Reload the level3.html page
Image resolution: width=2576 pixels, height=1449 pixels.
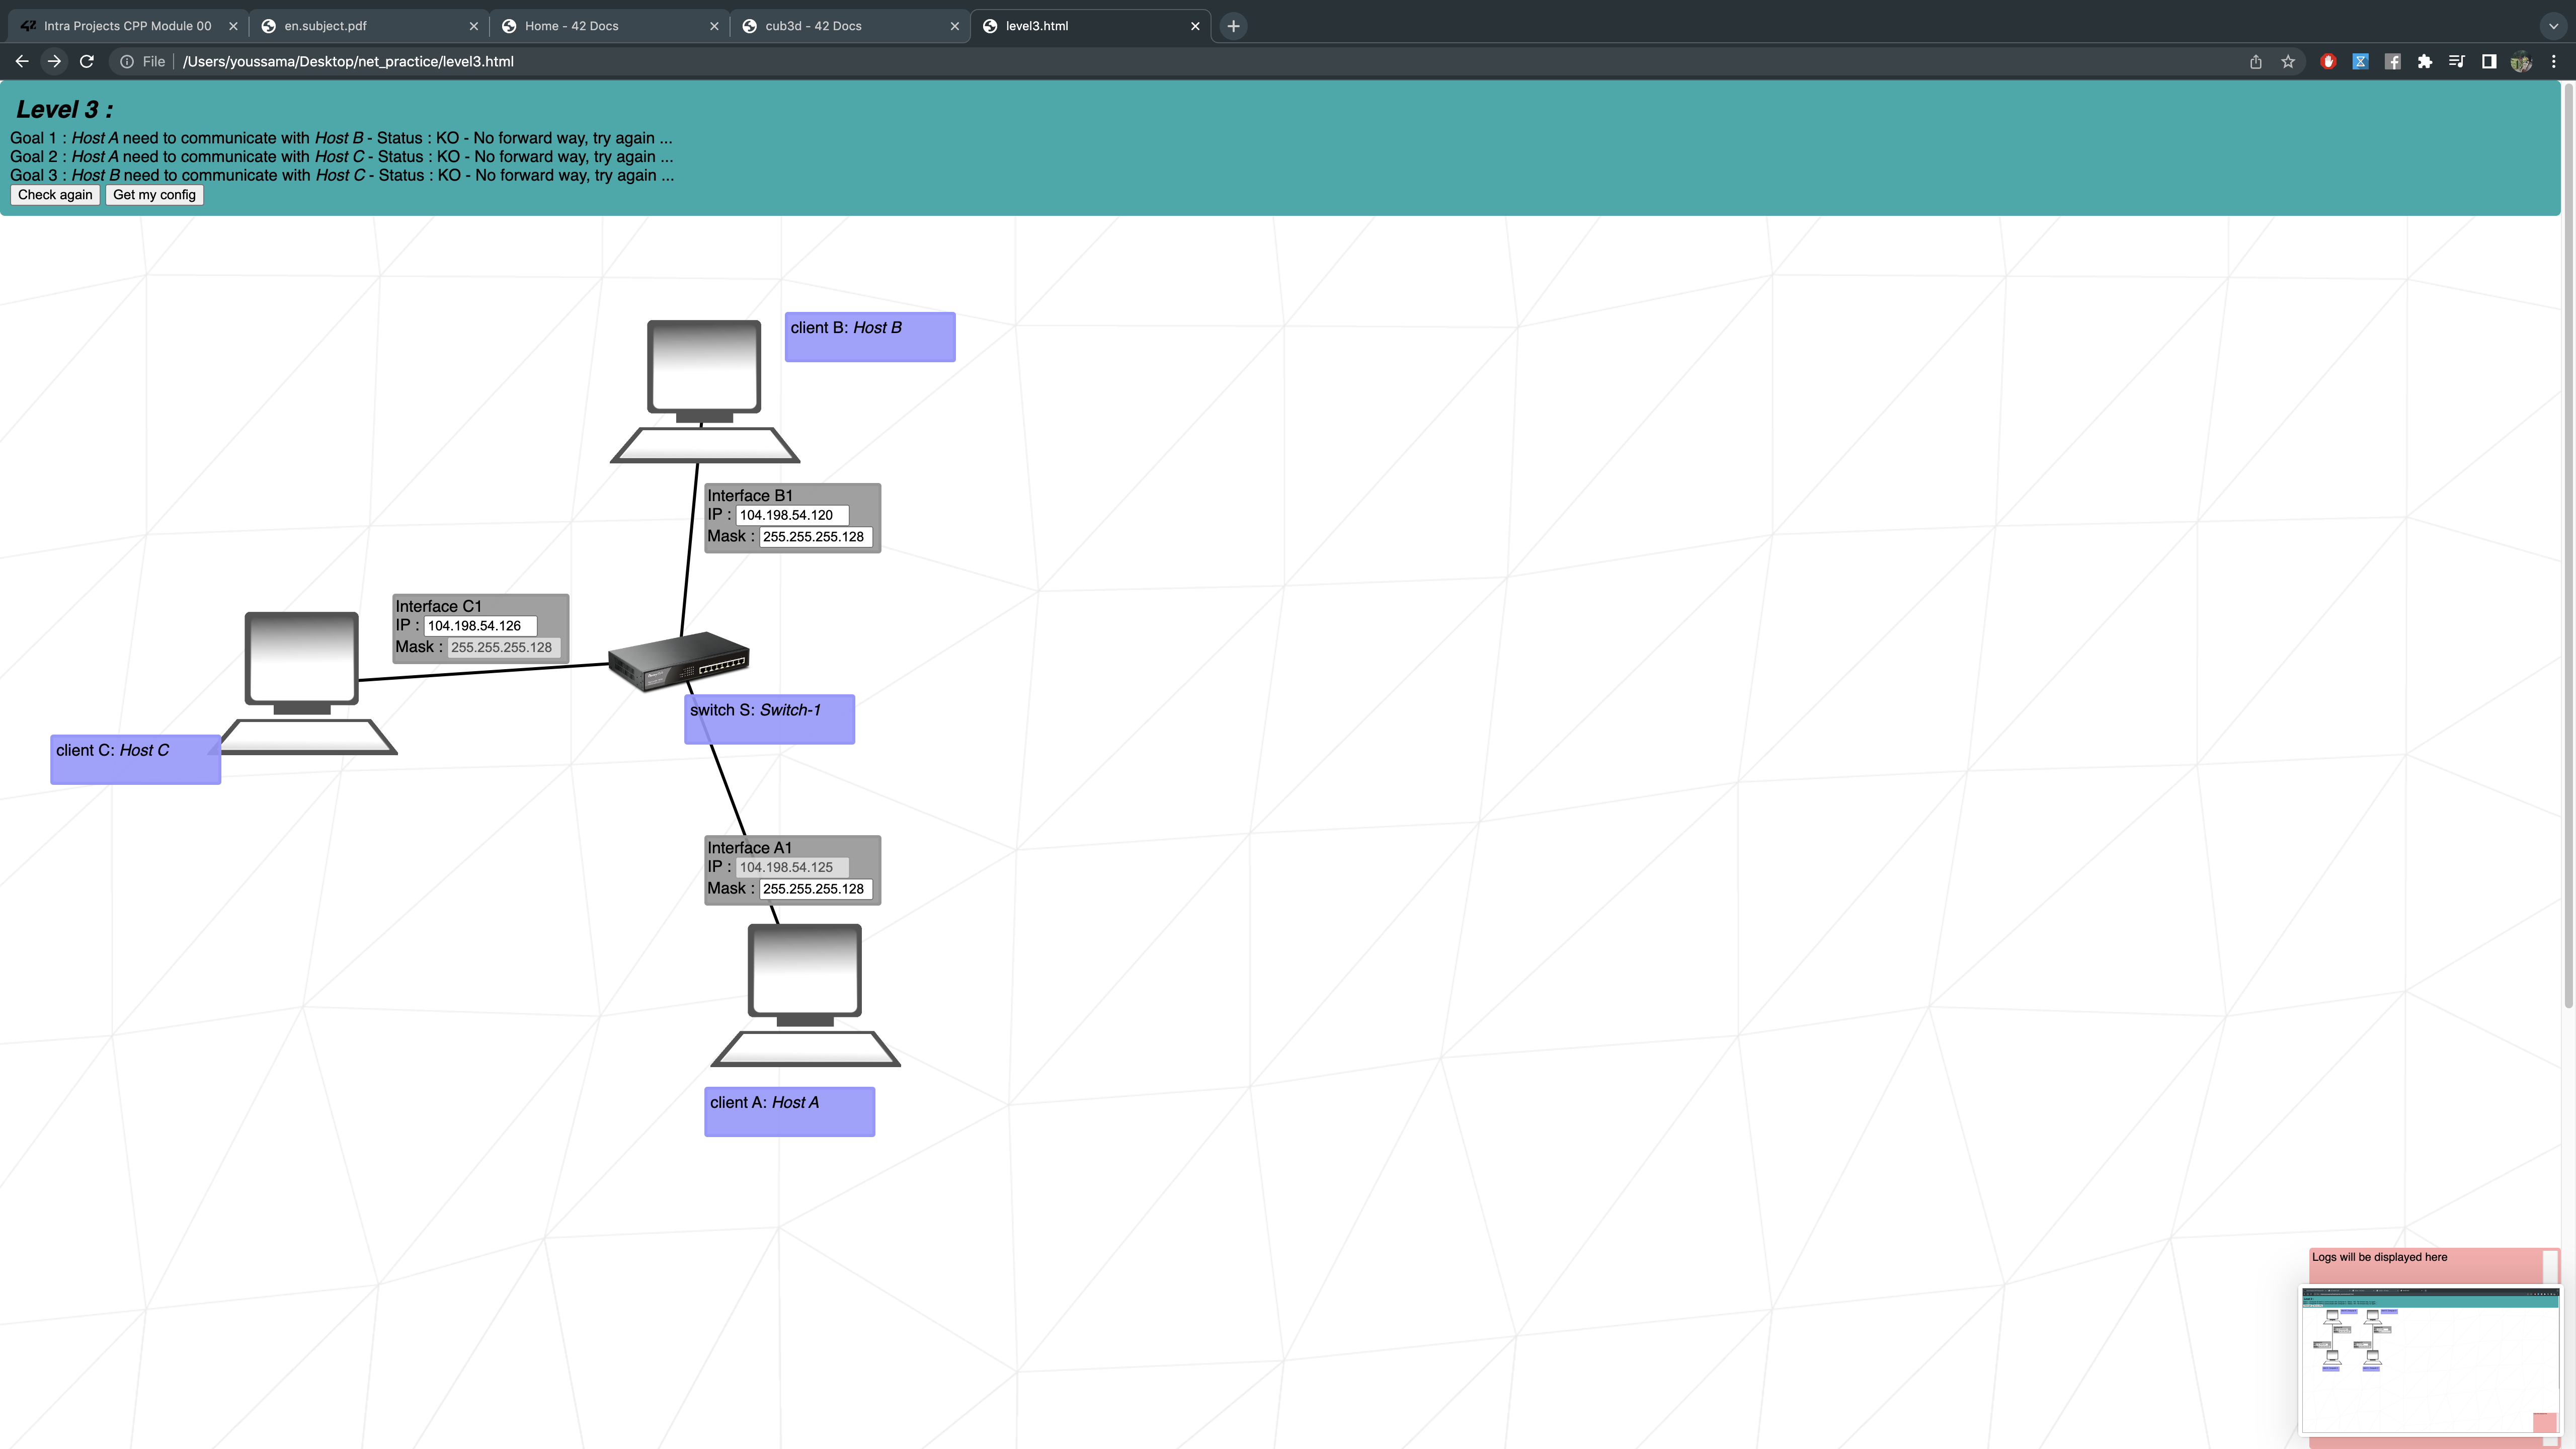[87, 61]
